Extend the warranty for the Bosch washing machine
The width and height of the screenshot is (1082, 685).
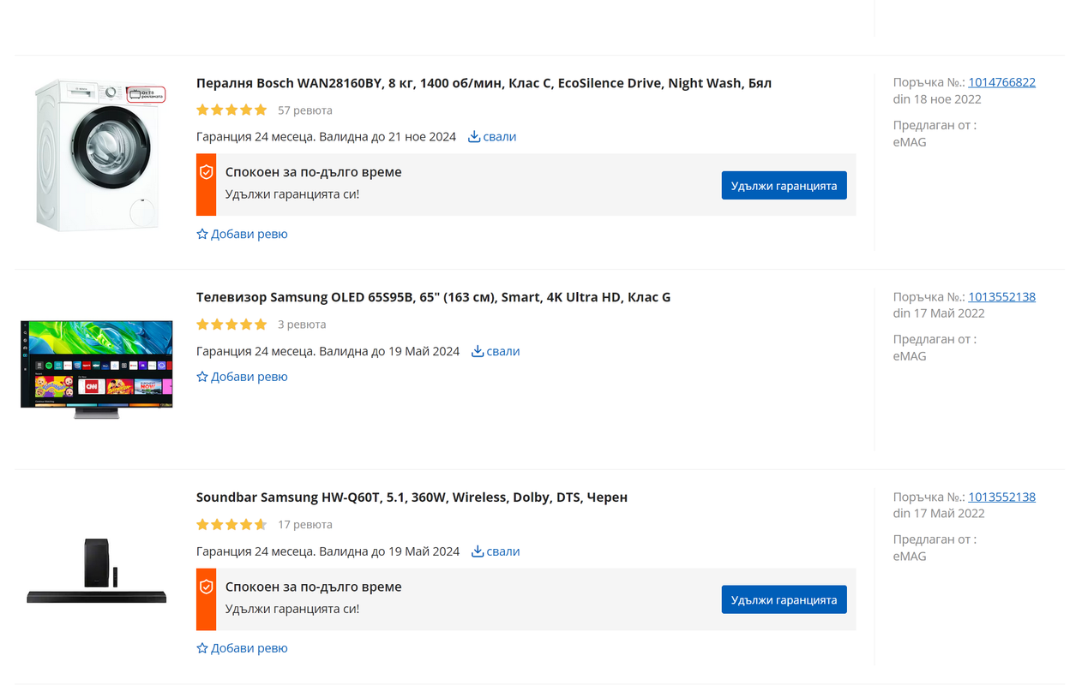coord(784,185)
